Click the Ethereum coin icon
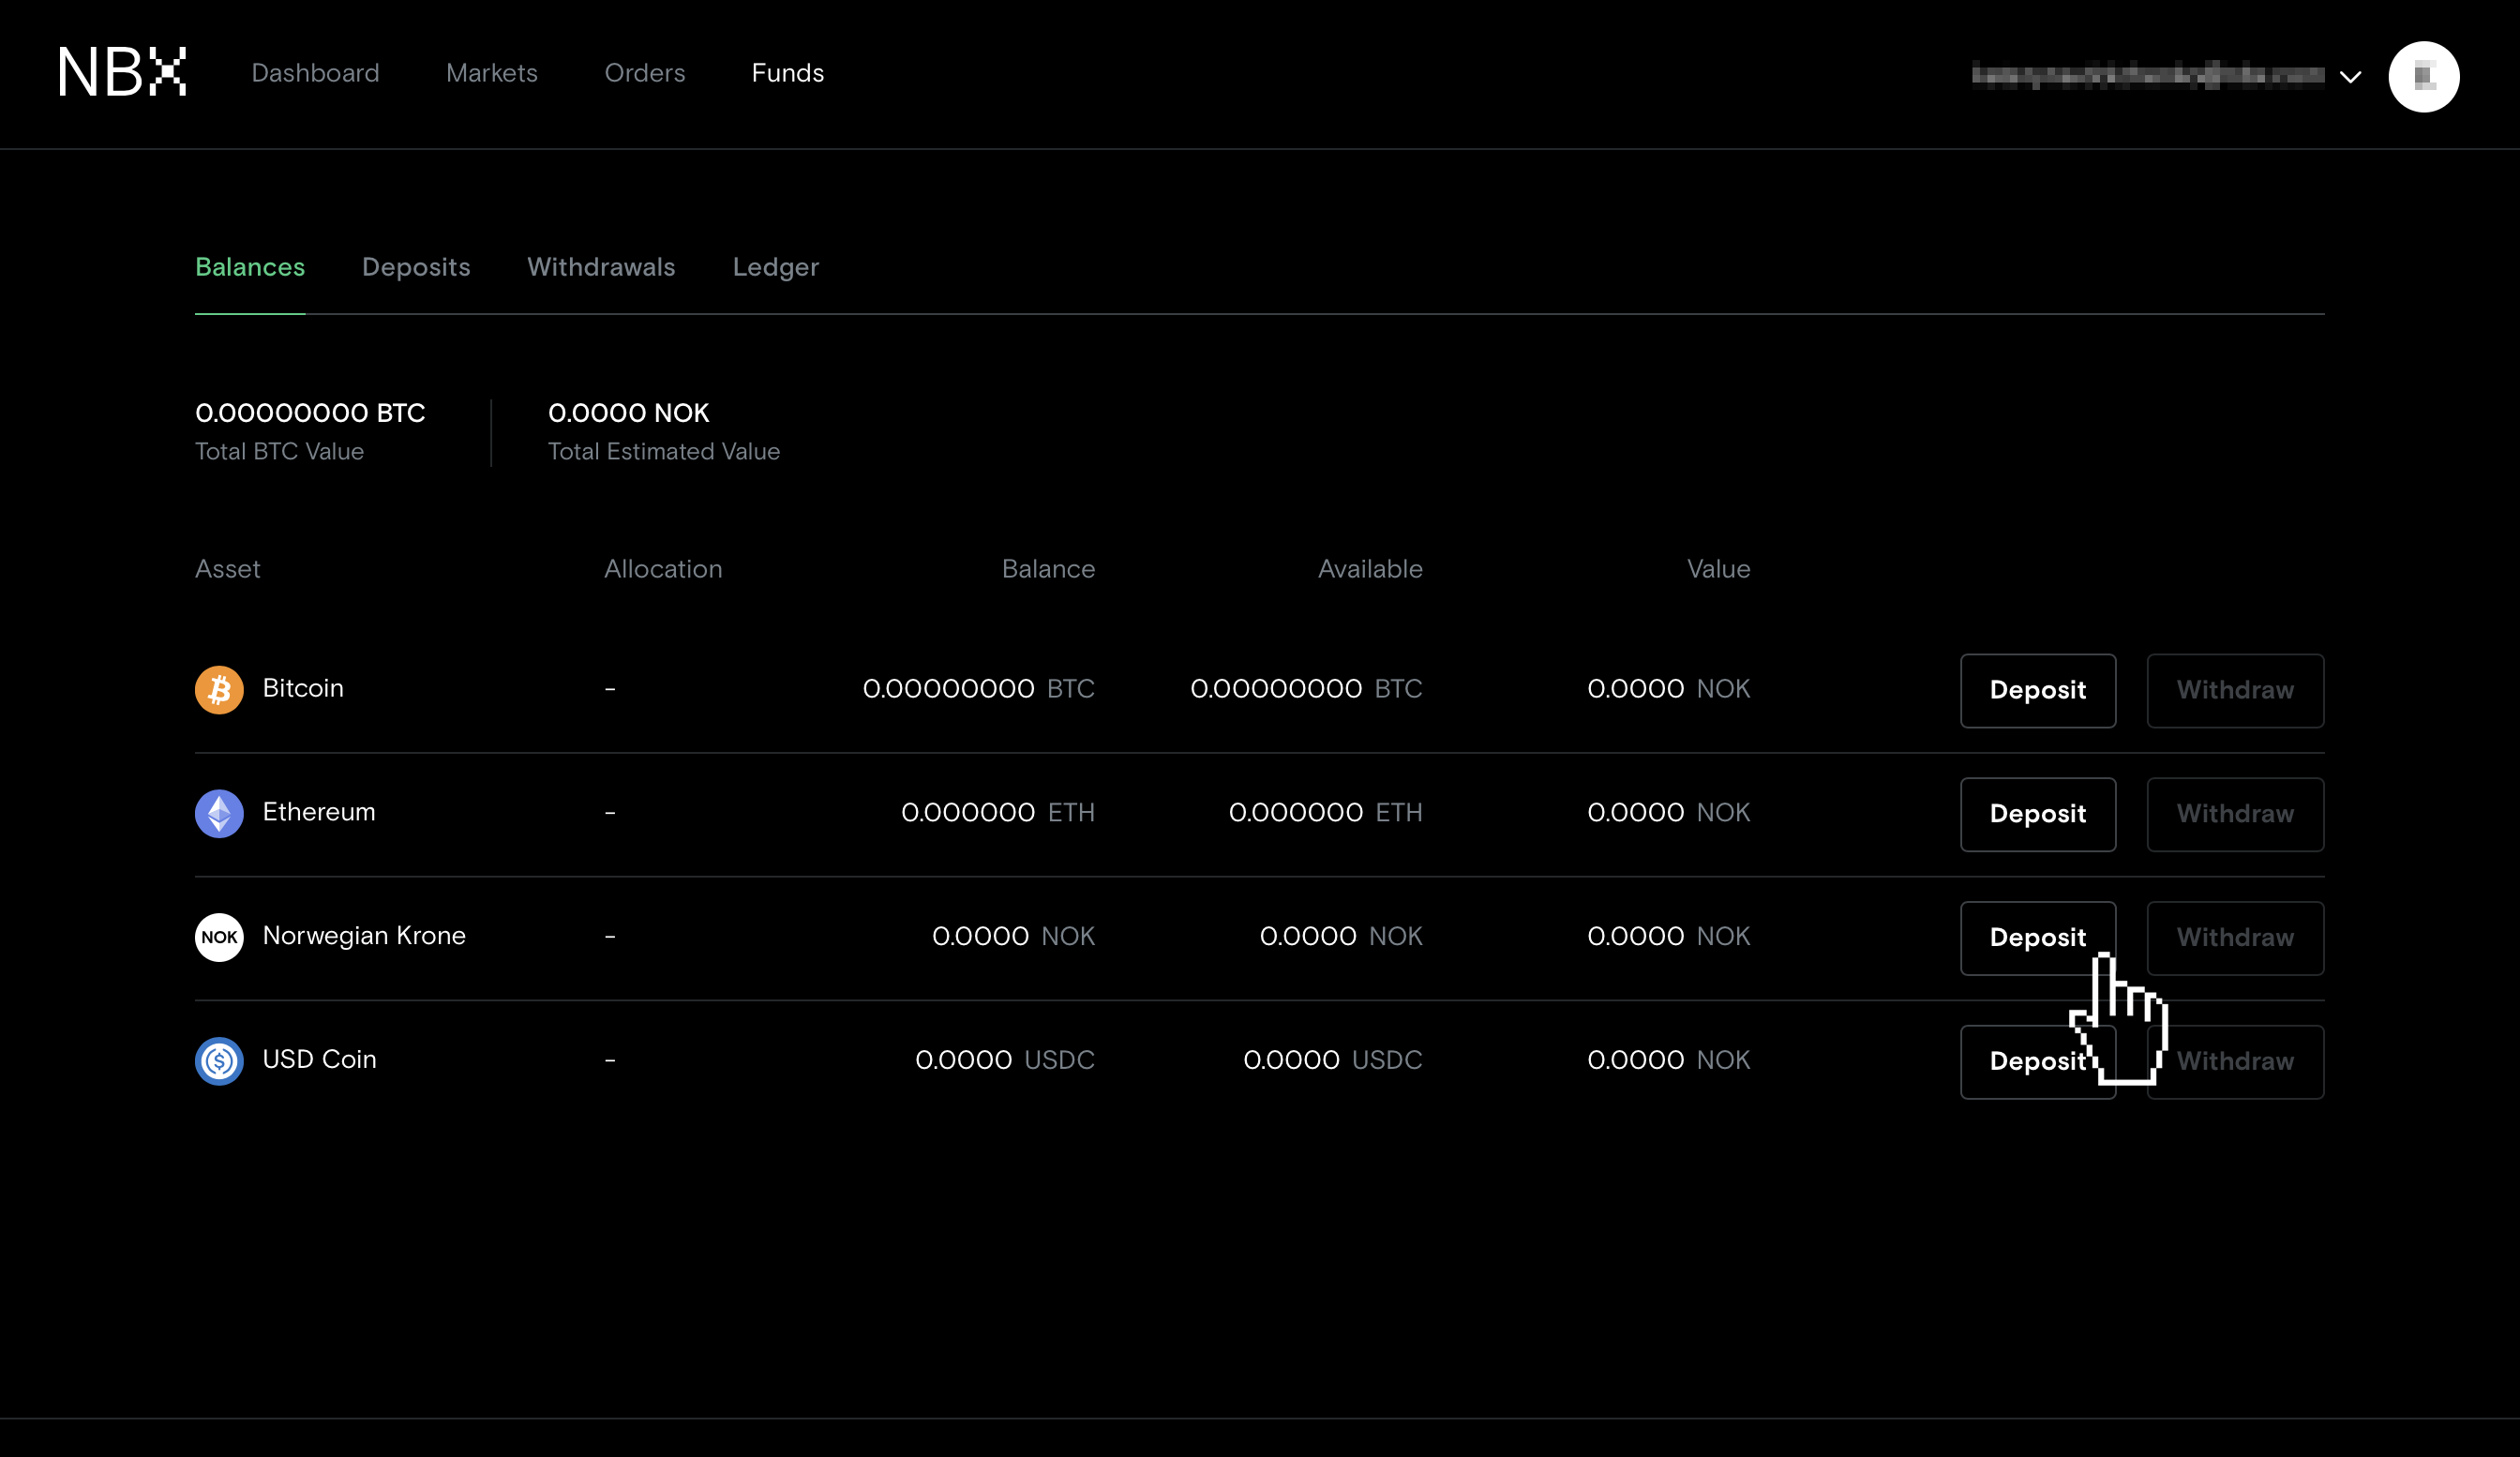Screen dimensions: 2520x1457 (219, 813)
